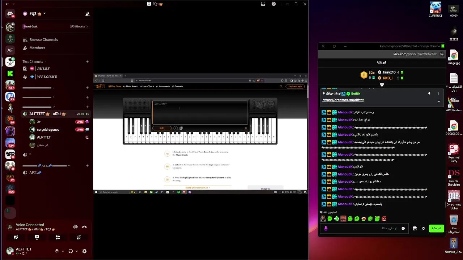Toggle screen share button
This screenshot has height=260, width=463.
pos(37,237)
